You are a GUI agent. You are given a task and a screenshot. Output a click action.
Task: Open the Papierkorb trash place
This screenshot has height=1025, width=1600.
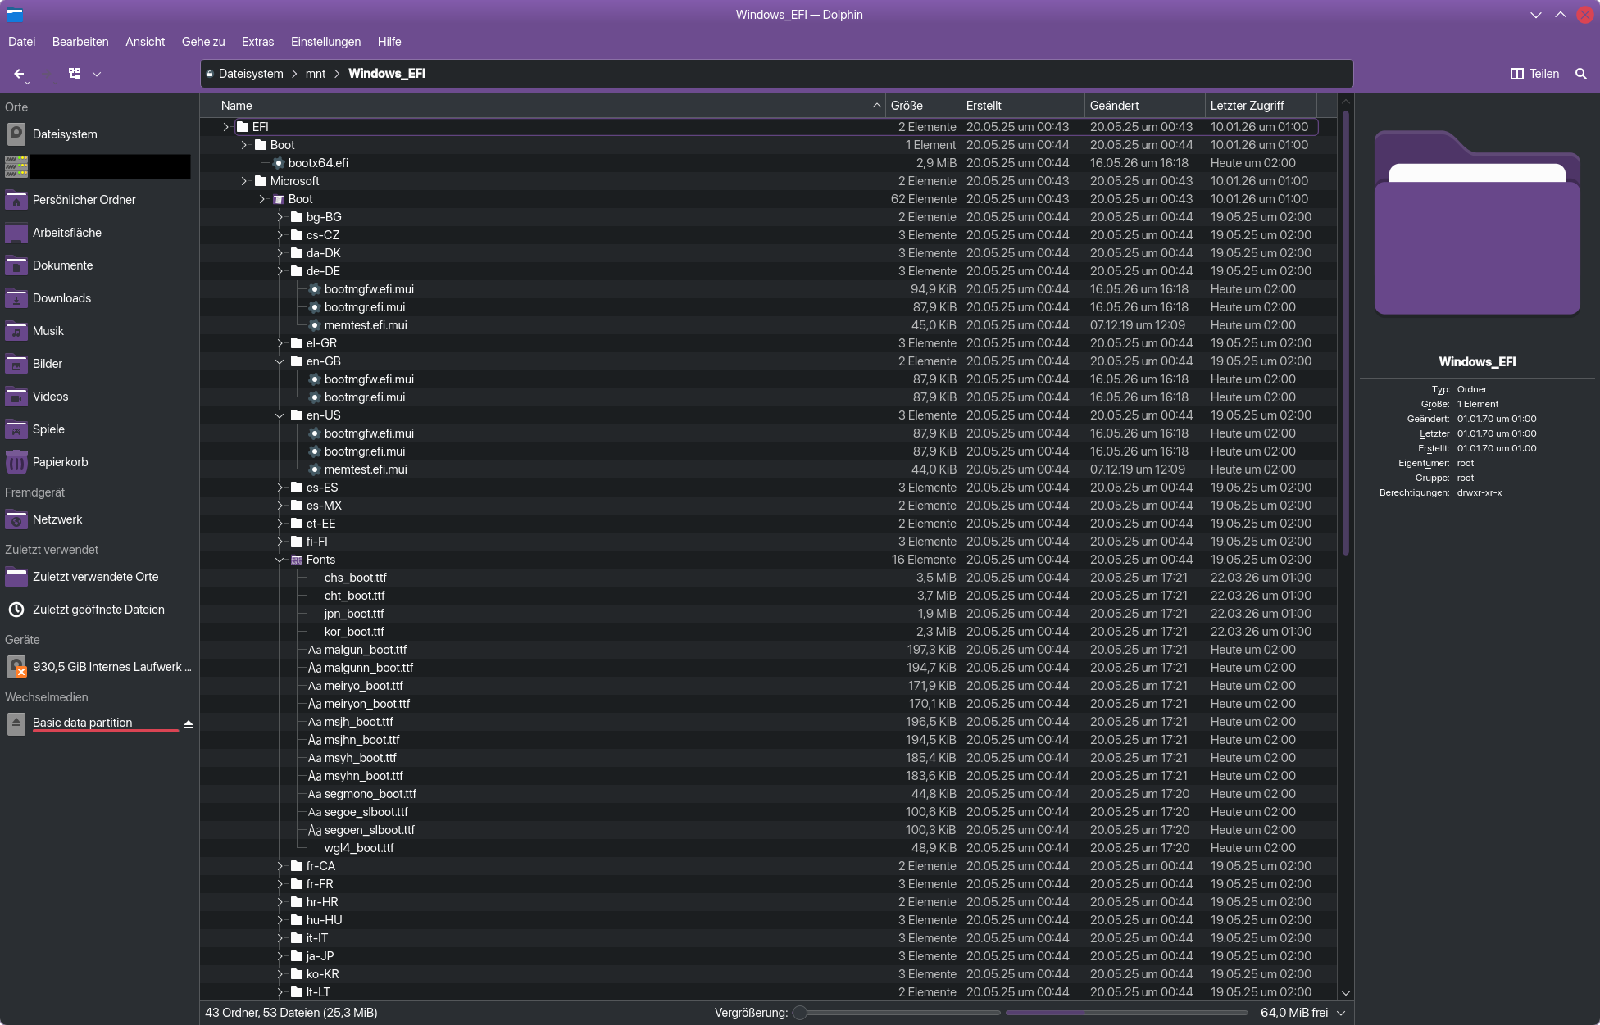(x=98, y=462)
